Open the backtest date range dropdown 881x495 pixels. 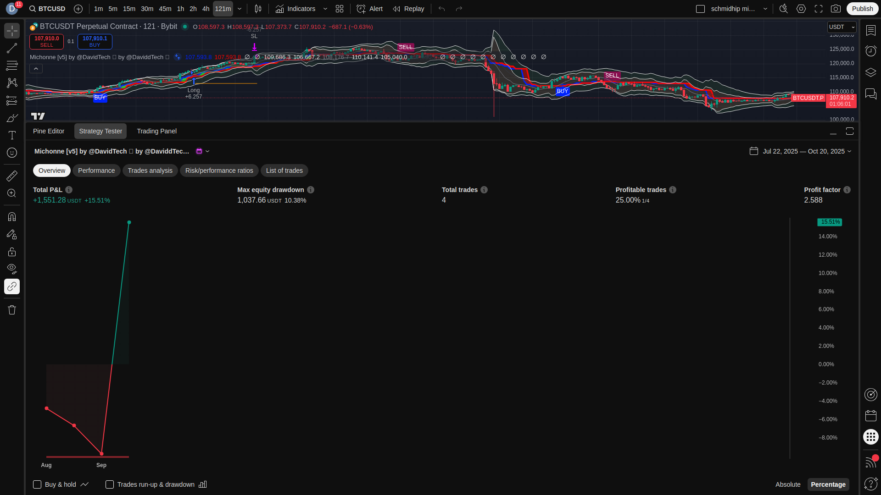(801, 151)
